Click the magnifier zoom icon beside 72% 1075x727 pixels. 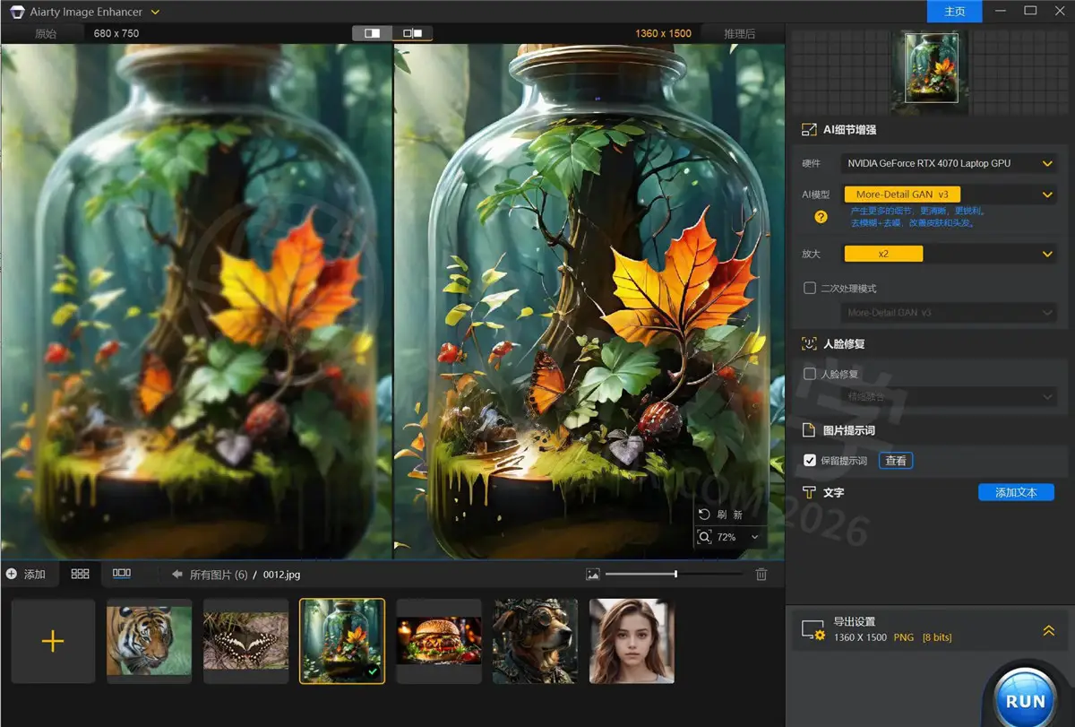coord(704,537)
